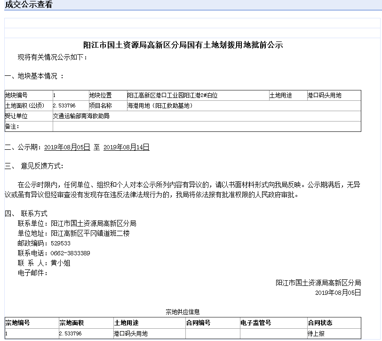The width and height of the screenshot is (382, 341).
Task: Click the address line 阳江高新区平冈镇道班二楼
Action: [90, 234]
